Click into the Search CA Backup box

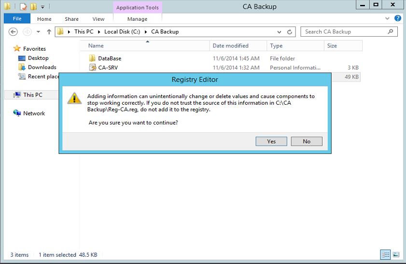tap(349, 31)
